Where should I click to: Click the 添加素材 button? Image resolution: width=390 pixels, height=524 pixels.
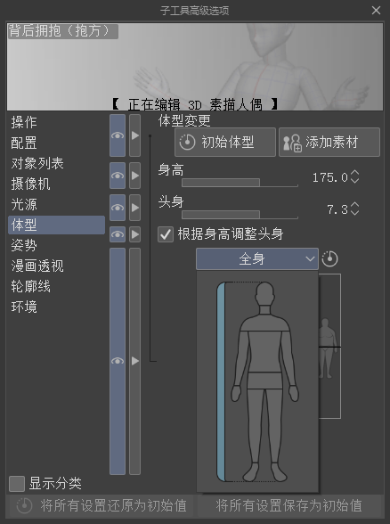tap(329, 142)
